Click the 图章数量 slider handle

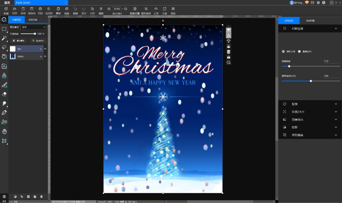[289, 66]
